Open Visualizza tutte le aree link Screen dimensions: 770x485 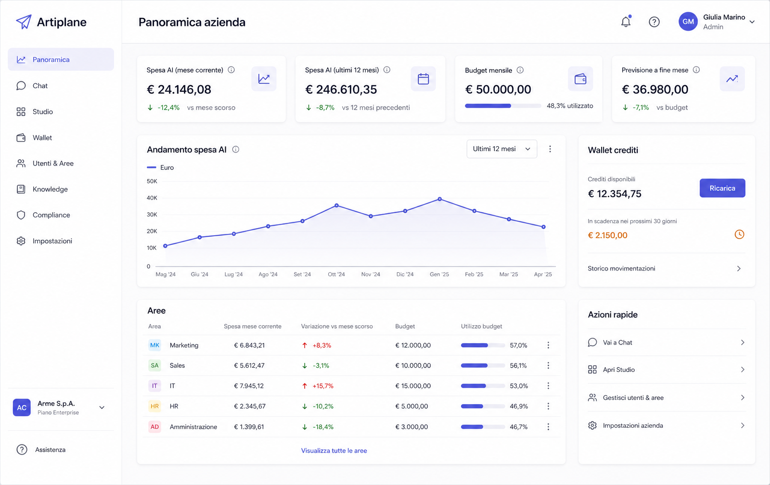(334, 451)
